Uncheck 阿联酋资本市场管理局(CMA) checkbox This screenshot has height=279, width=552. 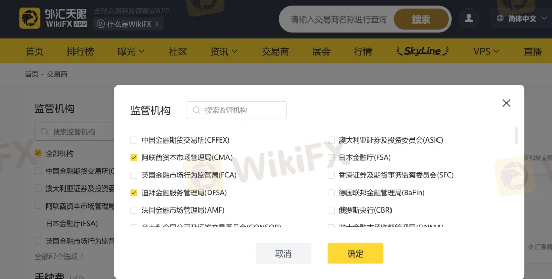[134, 157]
